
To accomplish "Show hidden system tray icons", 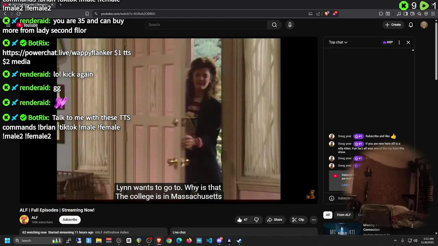I will 396,241.
